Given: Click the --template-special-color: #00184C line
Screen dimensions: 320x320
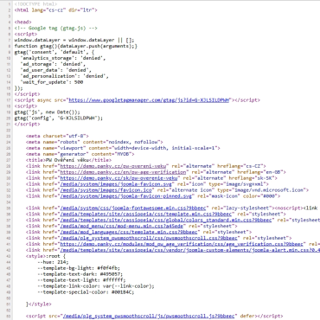Looking at the screenshot, I should pyautogui.click(x=86, y=292).
